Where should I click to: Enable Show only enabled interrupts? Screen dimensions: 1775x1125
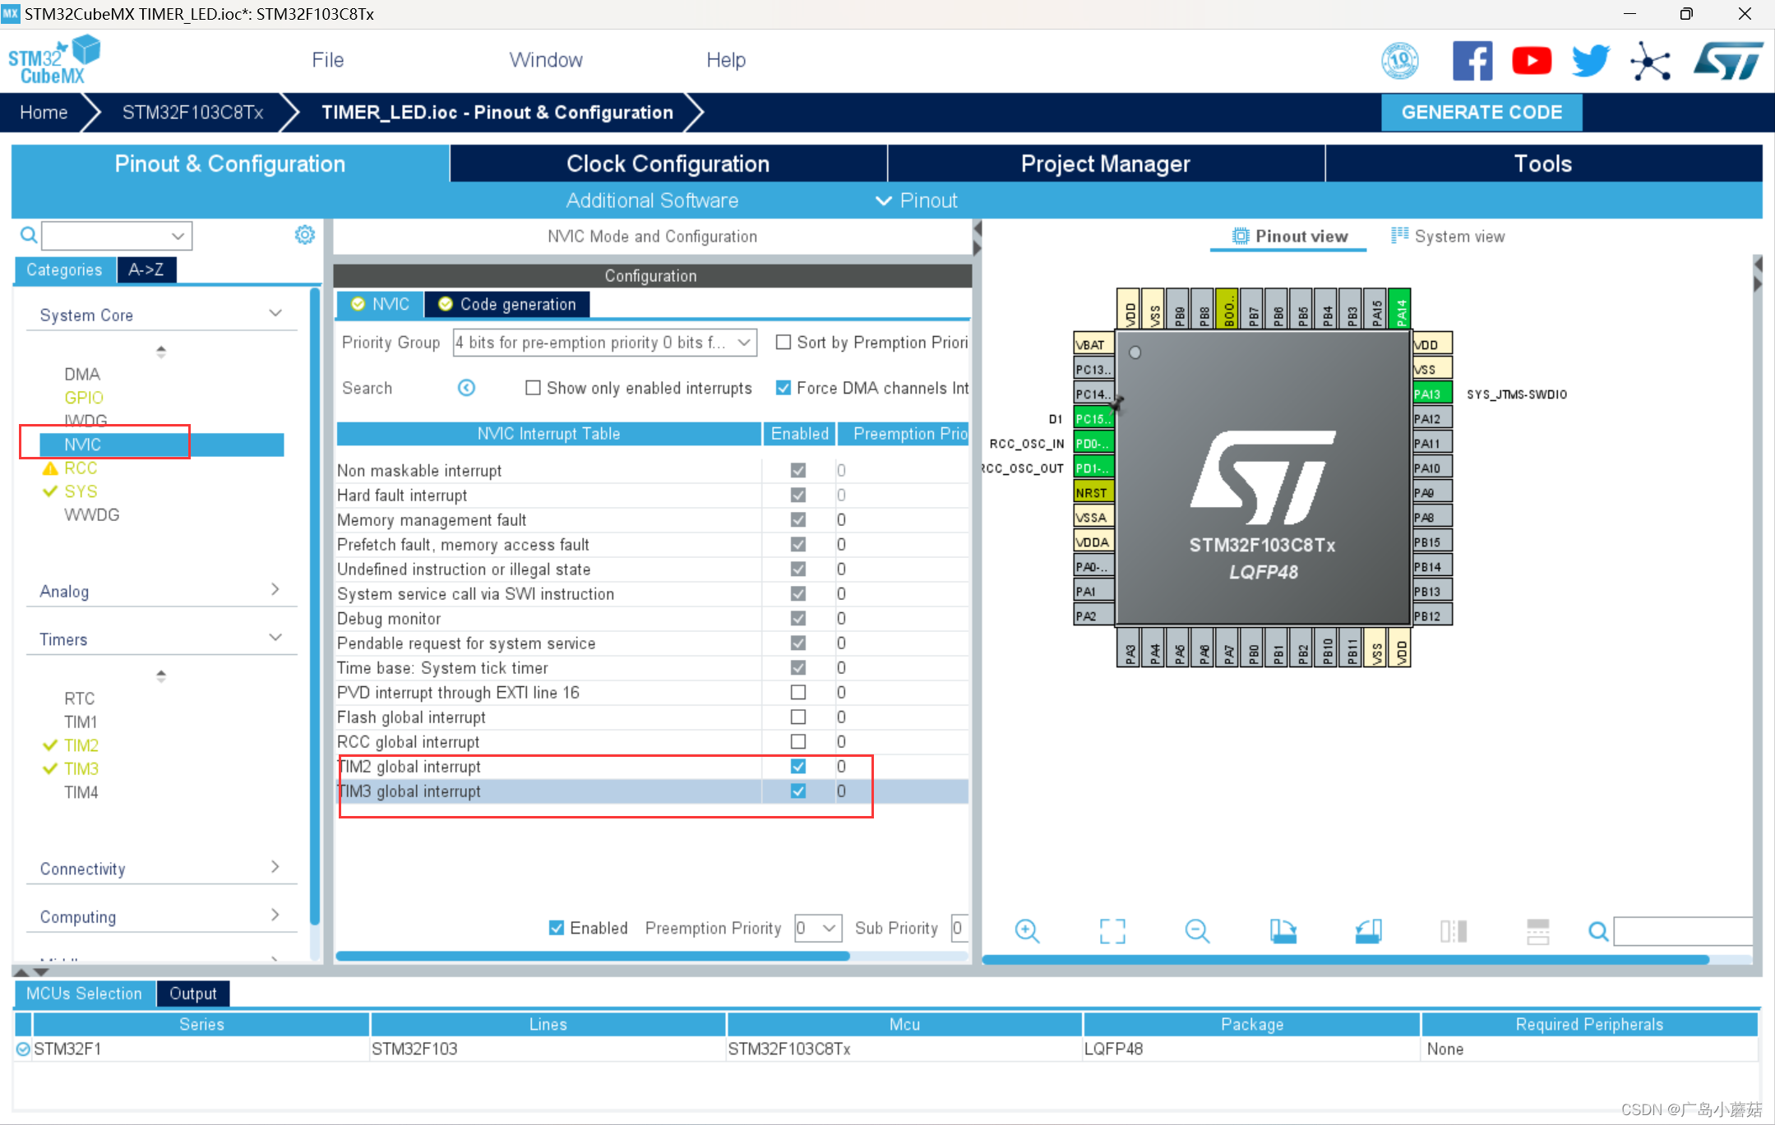pos(533,387)
